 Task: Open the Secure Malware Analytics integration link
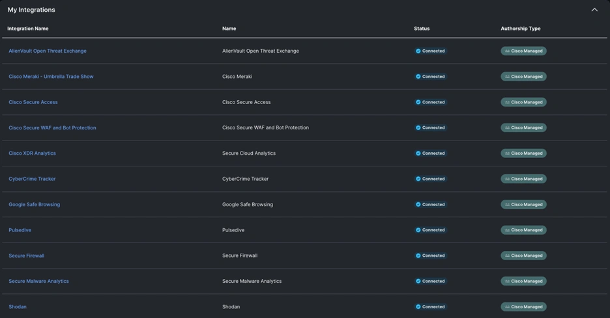point(38,282)
